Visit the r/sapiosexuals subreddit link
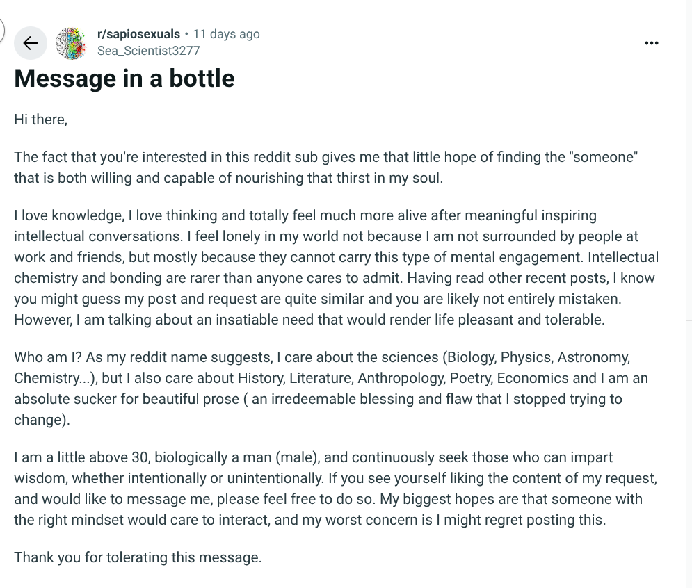This screenshot has width=692, height=588. coord(138,34)
